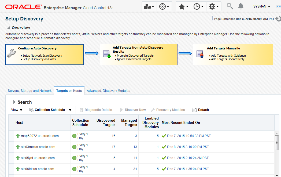The image size is (281, 177).
Task: Switch to the Servers, Storage and Network tab
Action: pyautogui.click(x=29, y=91)
